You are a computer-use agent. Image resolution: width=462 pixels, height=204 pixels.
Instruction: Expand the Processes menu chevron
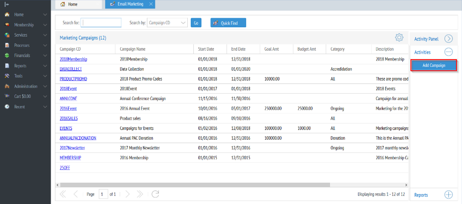point(45,45)
